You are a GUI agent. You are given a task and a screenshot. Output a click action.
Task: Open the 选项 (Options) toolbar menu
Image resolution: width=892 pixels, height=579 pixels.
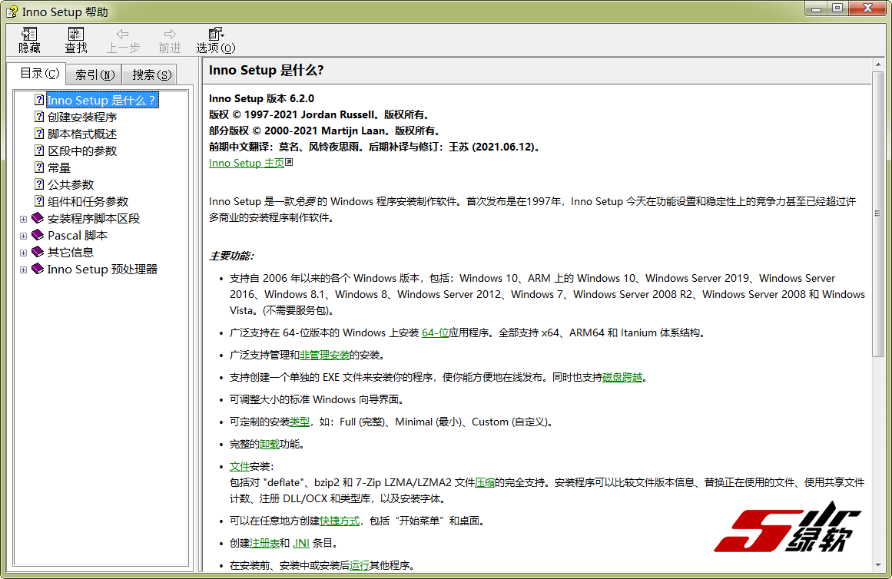tap(215, 40)
